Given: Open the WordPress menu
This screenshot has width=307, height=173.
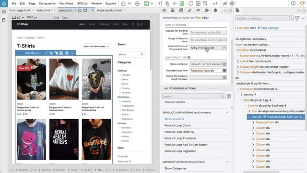Looking at the screenshot, I should pos(66,3).
